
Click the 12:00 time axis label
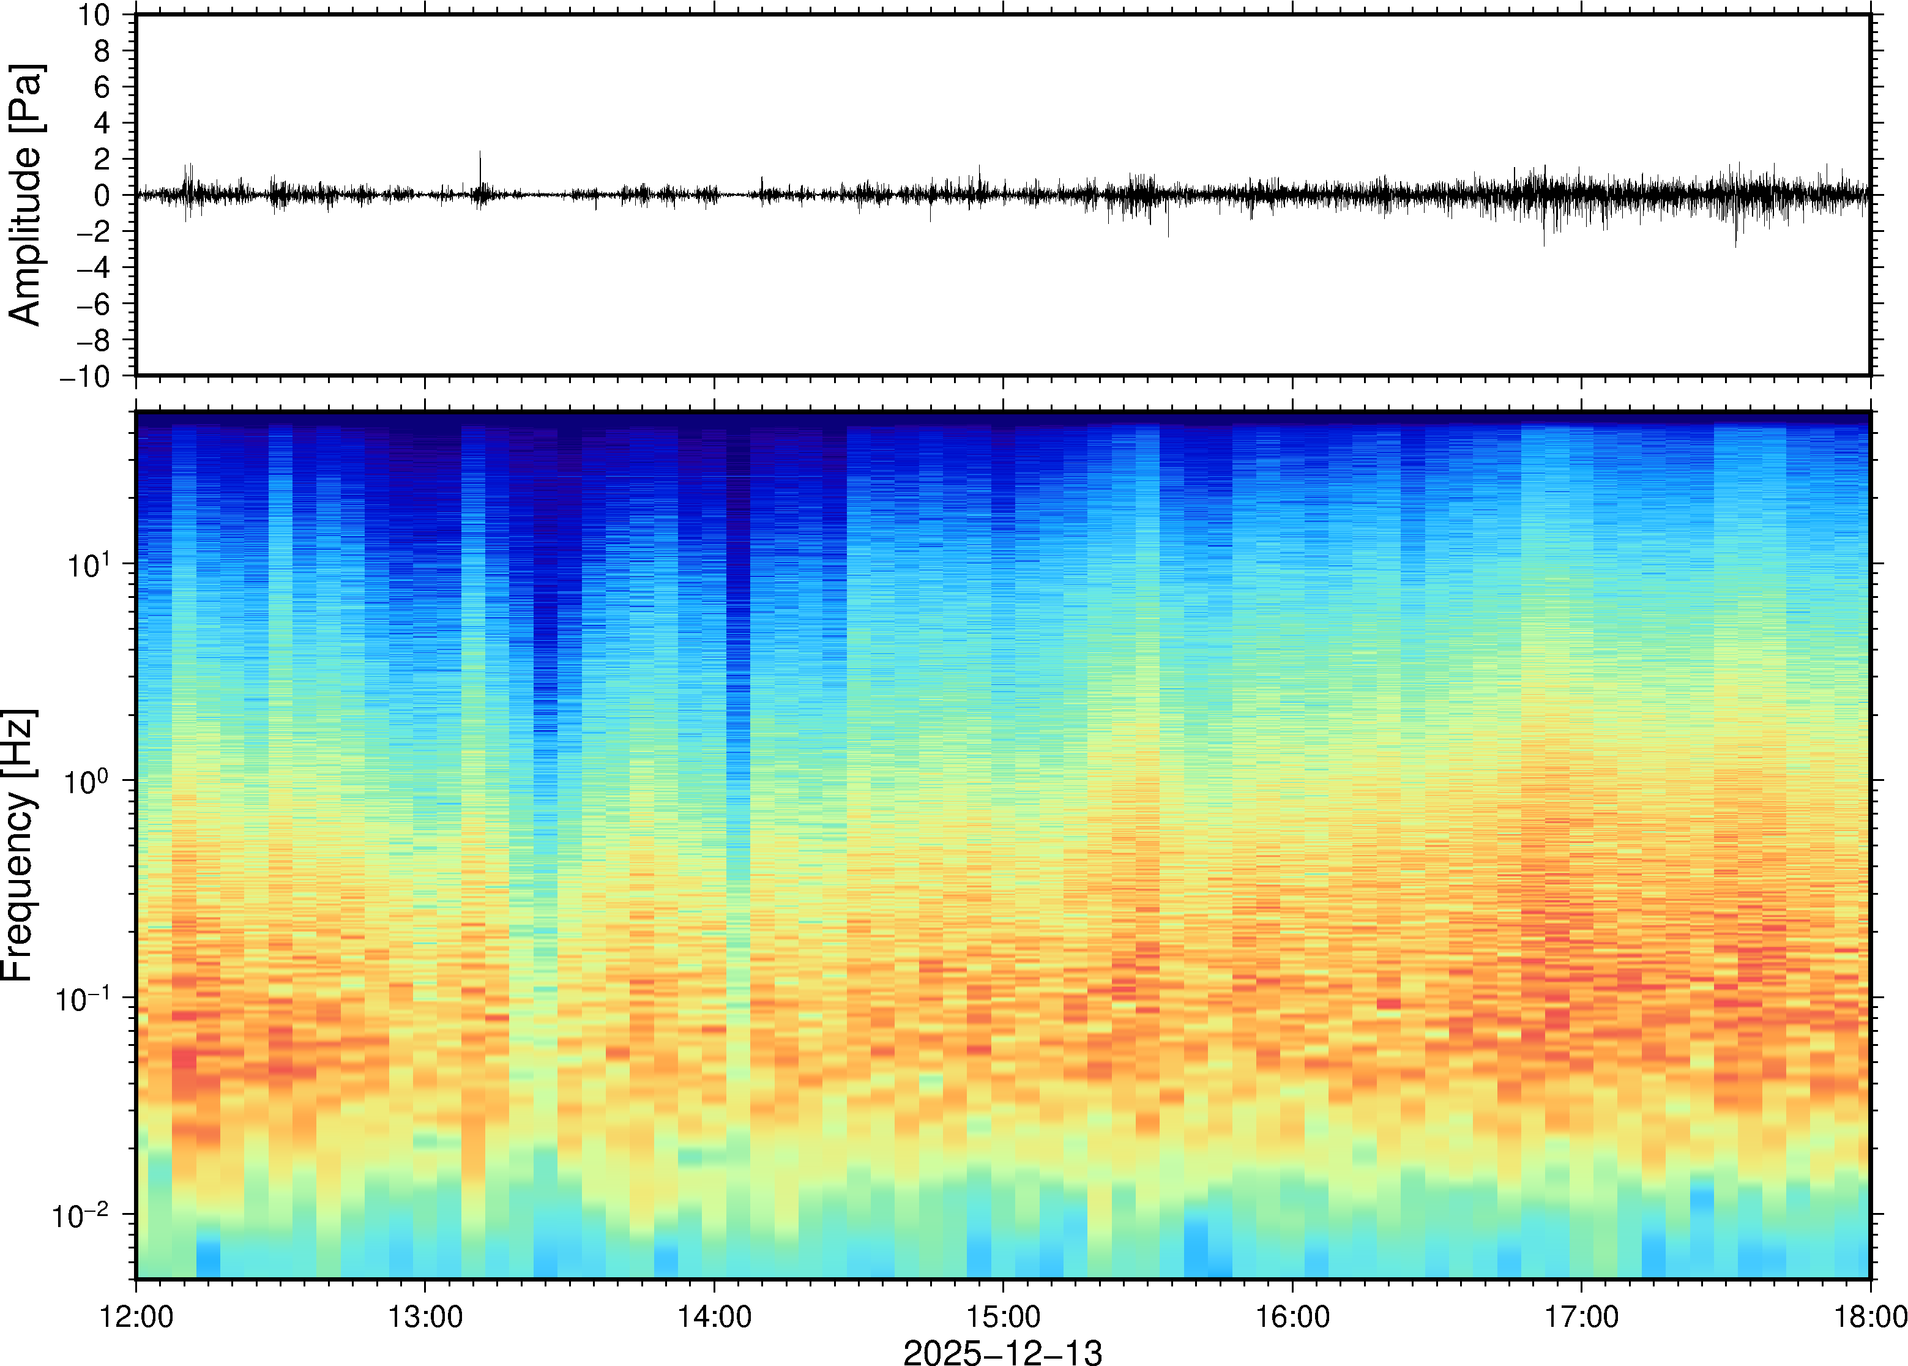(136, 1316)
